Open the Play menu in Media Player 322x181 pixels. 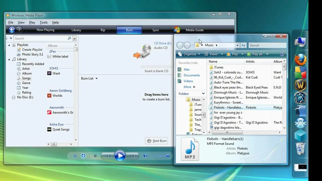point(32,22)
